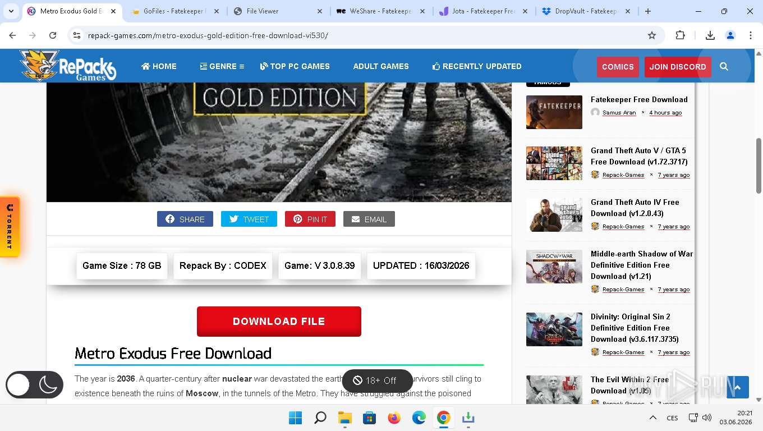Open Chrome three-dot menu
The height and width of the screenshot is (431, 763).
pos(751,35)
